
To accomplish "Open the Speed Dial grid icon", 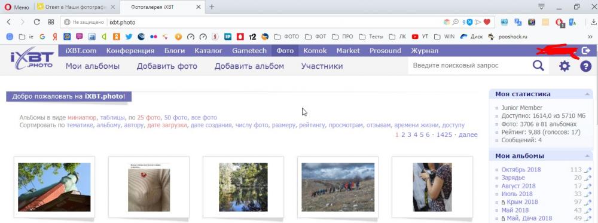I will 51,22.
